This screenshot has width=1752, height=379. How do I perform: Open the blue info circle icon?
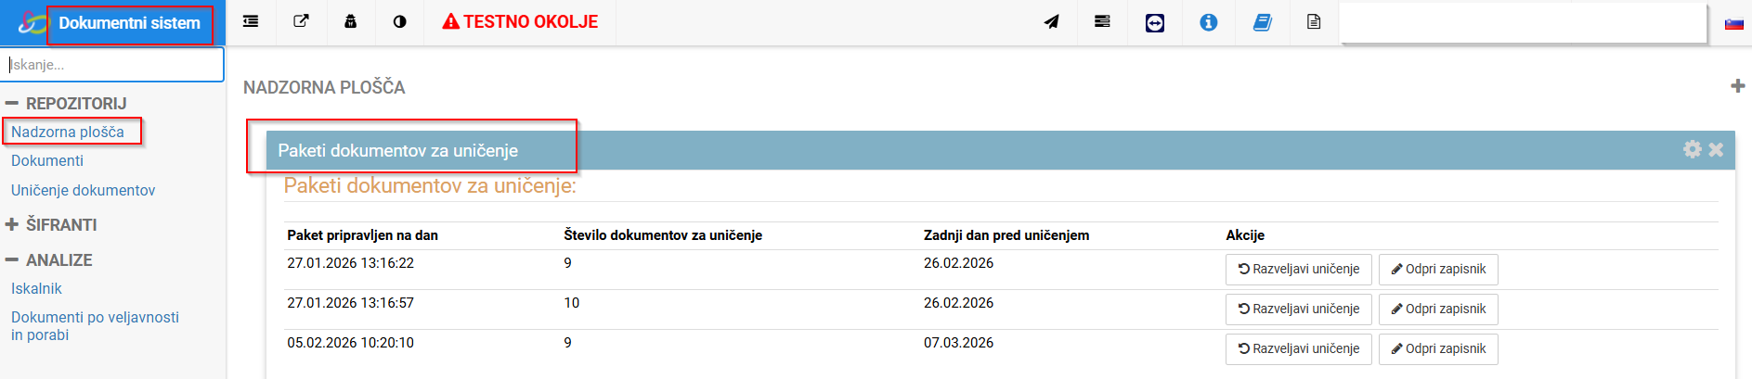pos(1208,22)
